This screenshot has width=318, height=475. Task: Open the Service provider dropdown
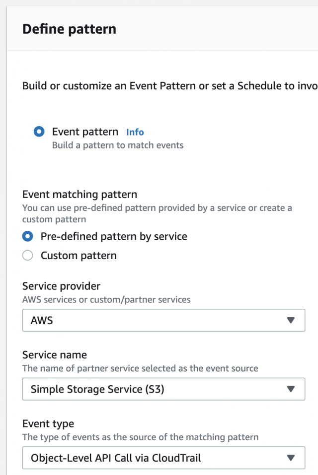pos(163,320)
